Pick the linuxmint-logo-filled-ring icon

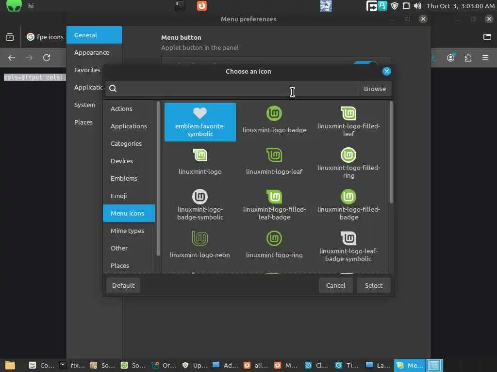[x=348, y=163]
